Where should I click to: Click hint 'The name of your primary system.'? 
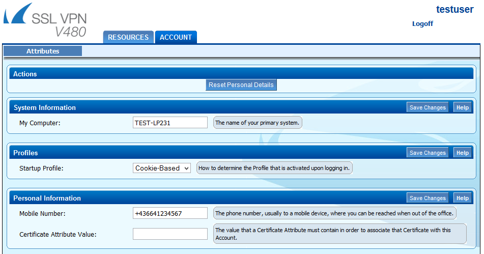258,123
